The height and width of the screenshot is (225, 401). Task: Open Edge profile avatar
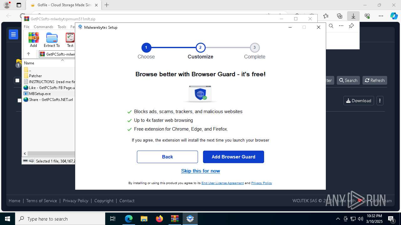coord(7,5)
